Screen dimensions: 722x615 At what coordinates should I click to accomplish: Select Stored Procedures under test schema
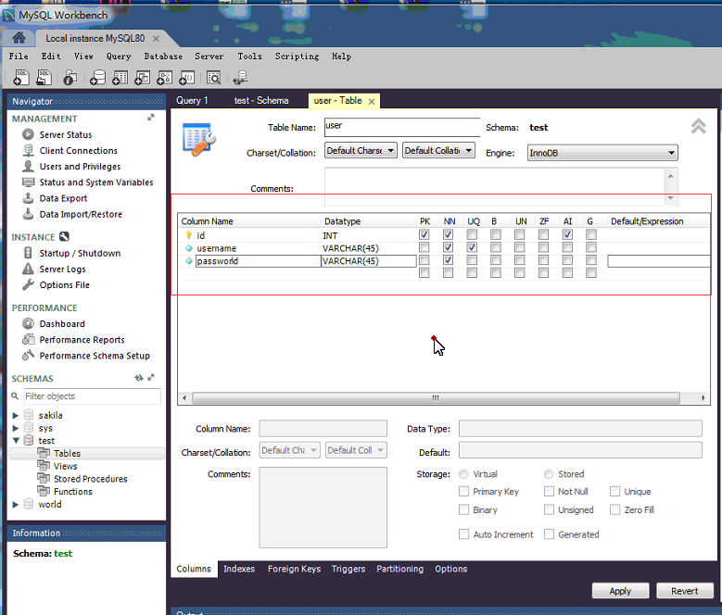coord(90,479)
